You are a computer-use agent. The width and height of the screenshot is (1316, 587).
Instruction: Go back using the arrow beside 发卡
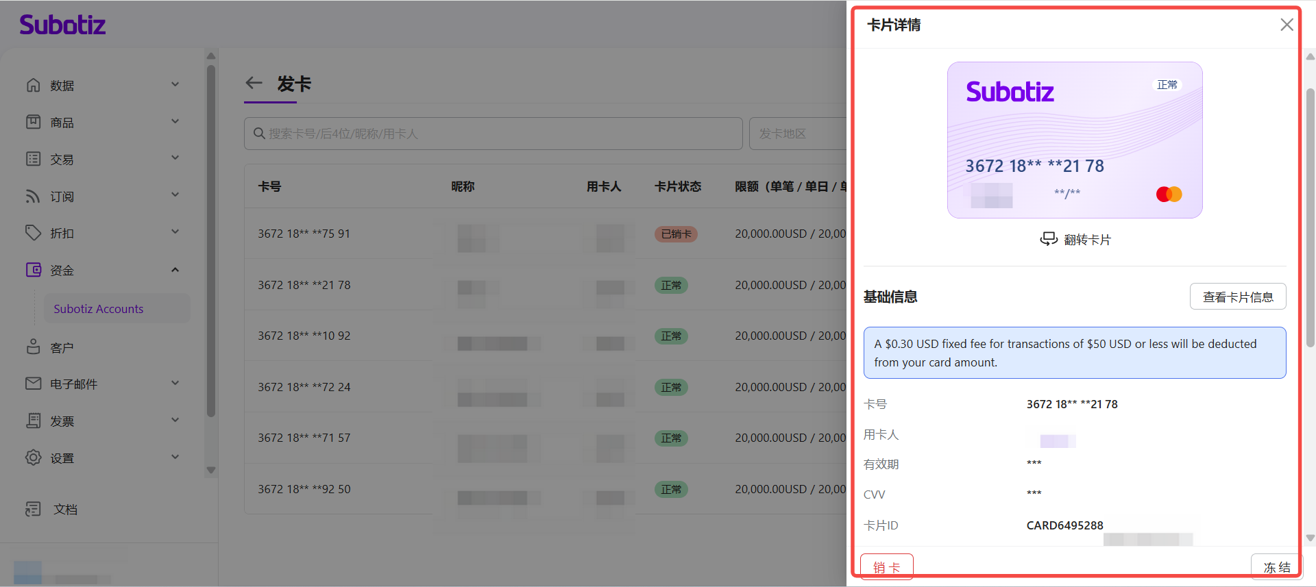(254, 84)
